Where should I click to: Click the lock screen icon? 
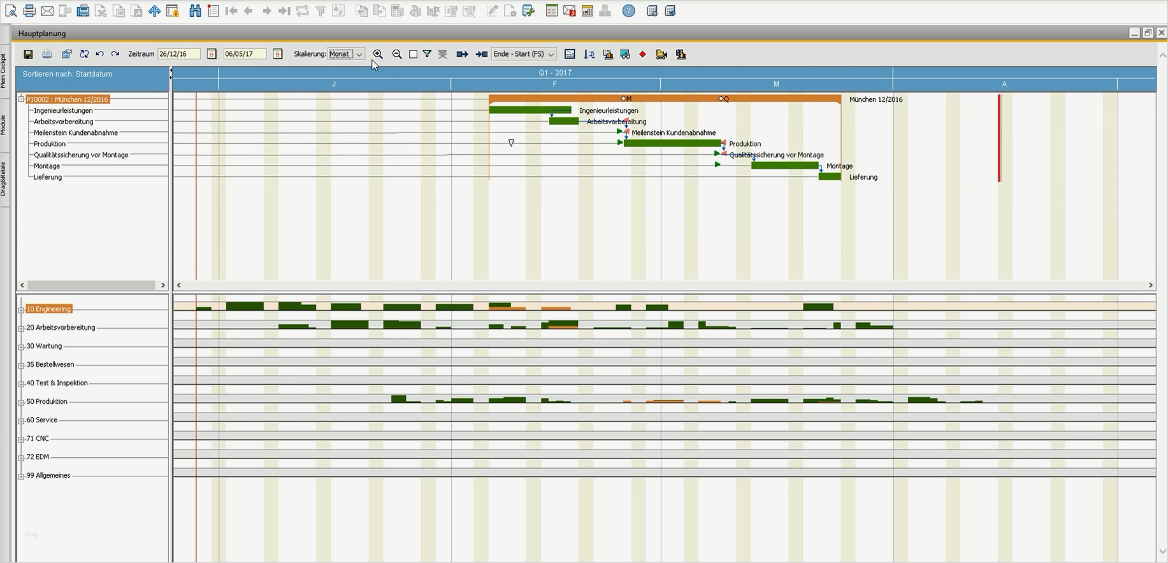coord(172,11)
